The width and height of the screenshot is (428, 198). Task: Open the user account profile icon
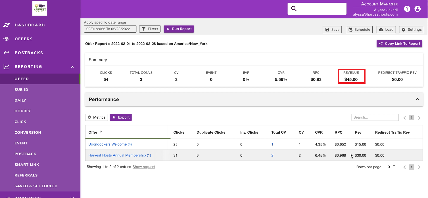click(x=417, y=9)
